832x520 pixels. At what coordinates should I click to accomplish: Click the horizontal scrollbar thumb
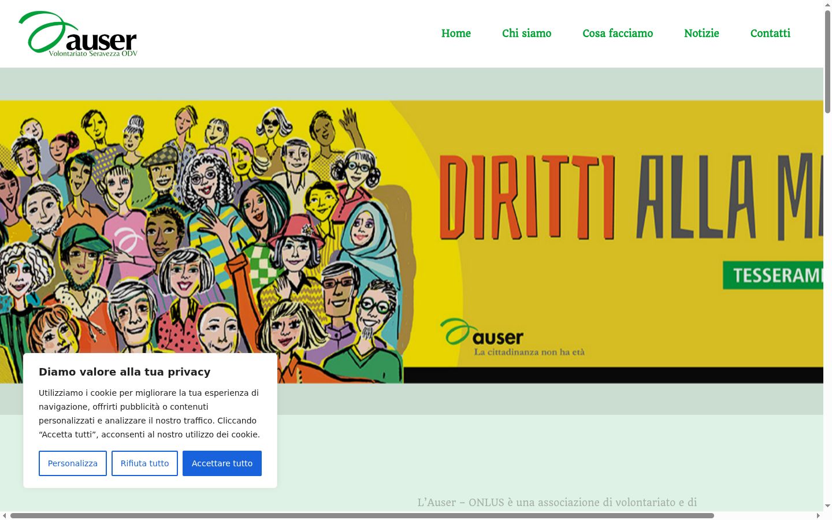(x=362, y=515)
